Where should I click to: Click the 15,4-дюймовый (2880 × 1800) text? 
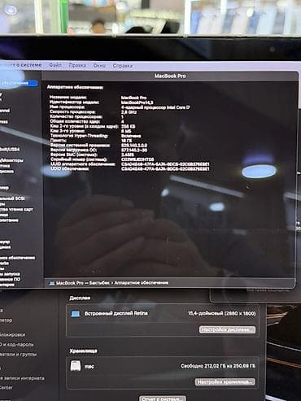[x=221, y=313]
